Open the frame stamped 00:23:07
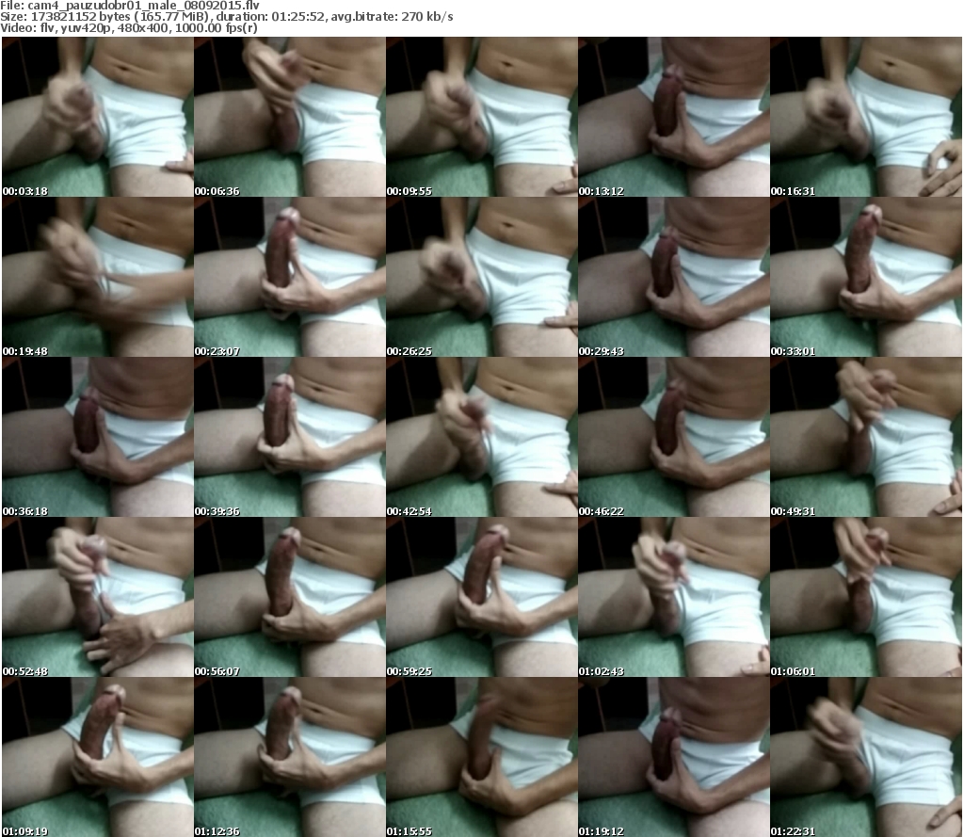Image resolution: width=964 pixels, height=837 pixels. pos(290,277)
